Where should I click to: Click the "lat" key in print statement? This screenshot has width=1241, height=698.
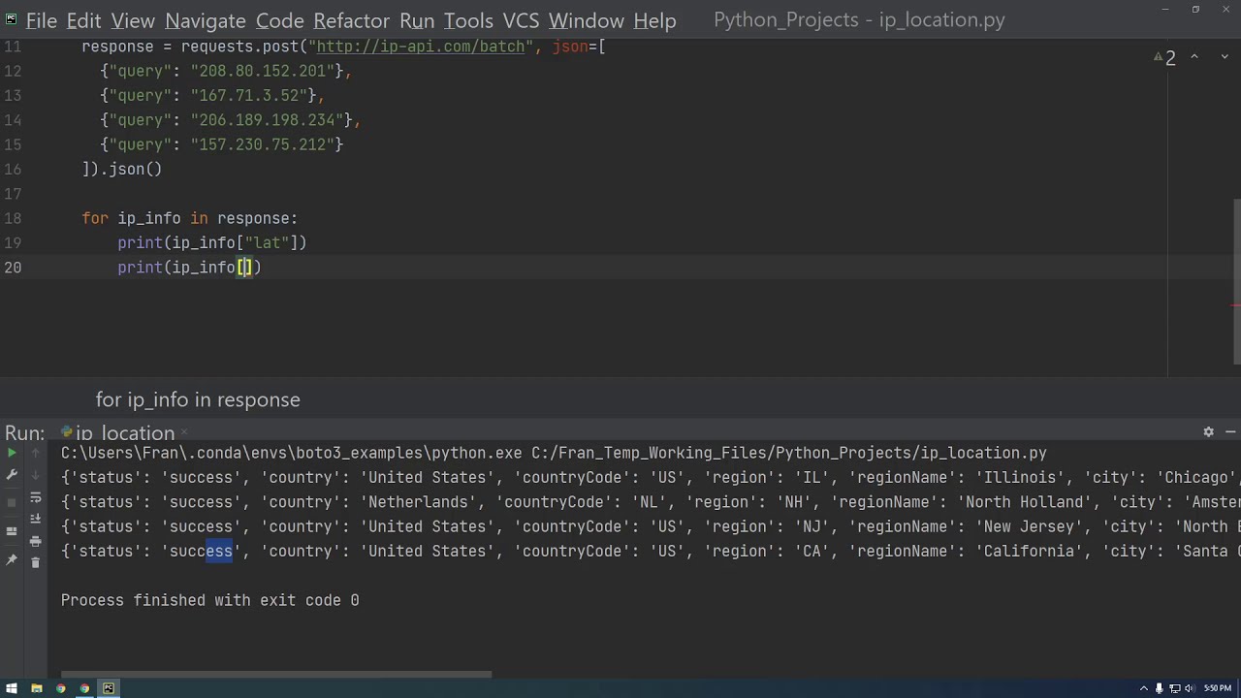click(267, 242)
